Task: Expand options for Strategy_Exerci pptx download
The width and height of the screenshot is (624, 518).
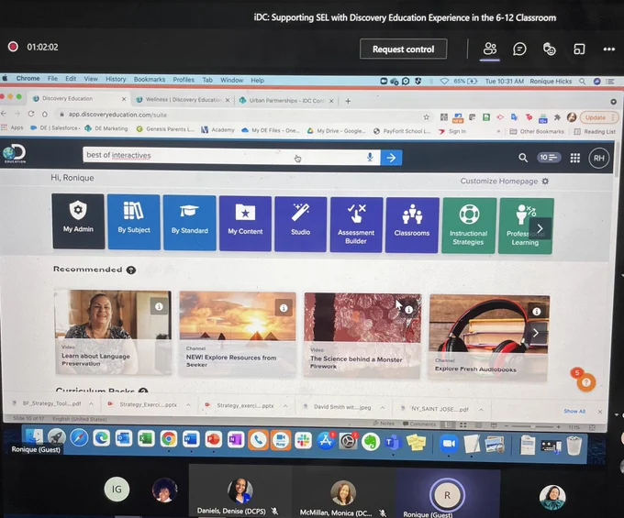Action: (x=188, y=404)
